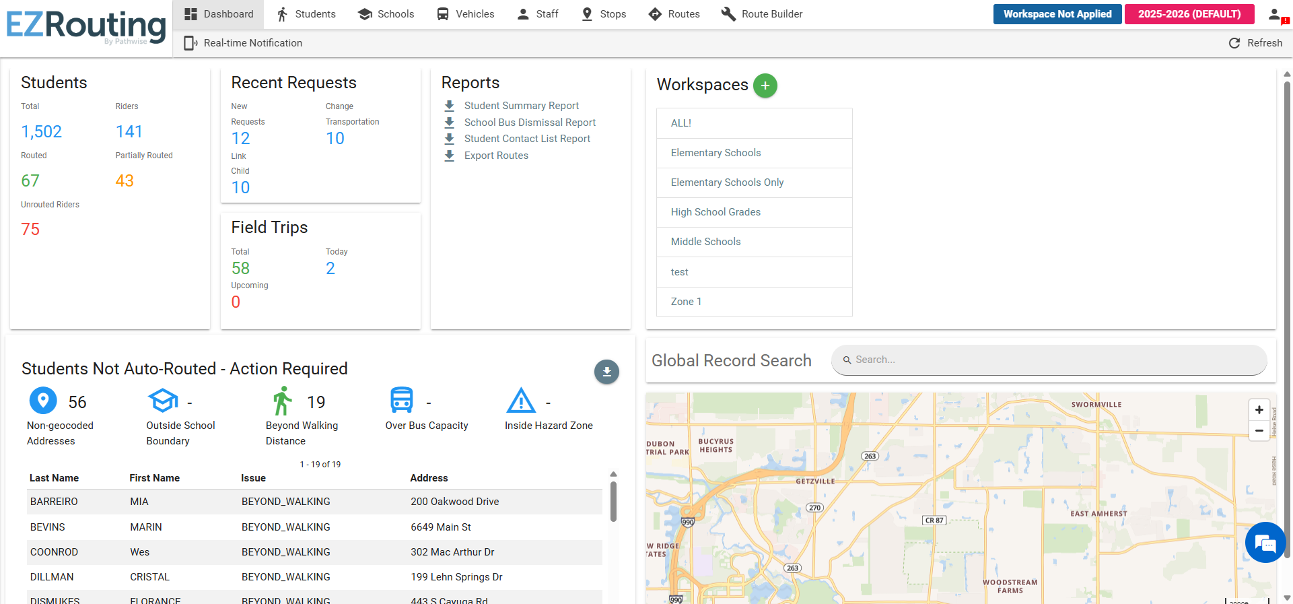Click the Outside School Boundary icon
The height and width of the screenshot is (604, 1293).
click(x=163, y=401)
